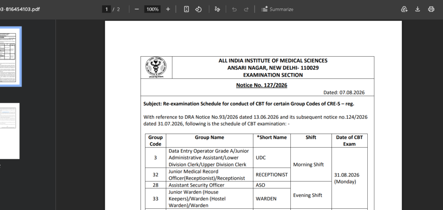Click 'ANSARI NAGAR, NEW DELHI- 110029' text
This screenshot has width=443, height=210.
coord(273,68)
